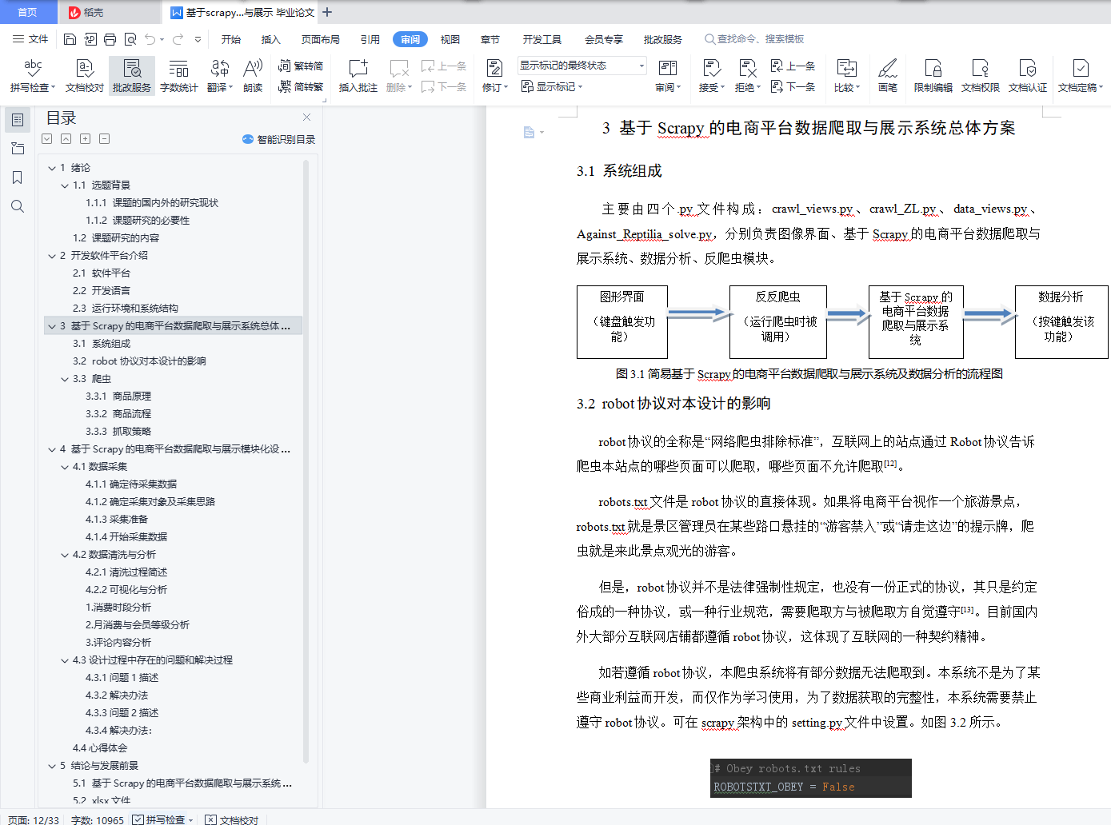Go to next change 下一条 beside 拒绝

[x=793, y=86]
